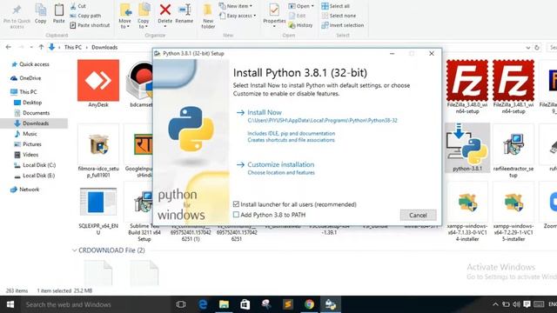Open File Explorer from taskbar

click(224, 304)
